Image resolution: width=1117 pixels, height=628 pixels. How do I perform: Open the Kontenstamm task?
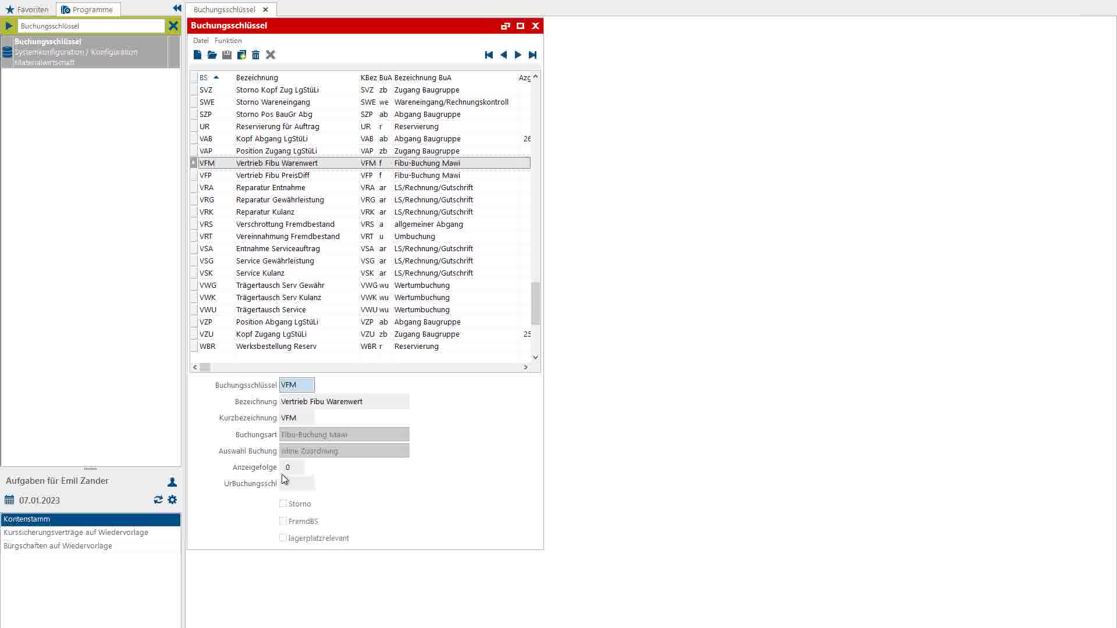[90, 519]
